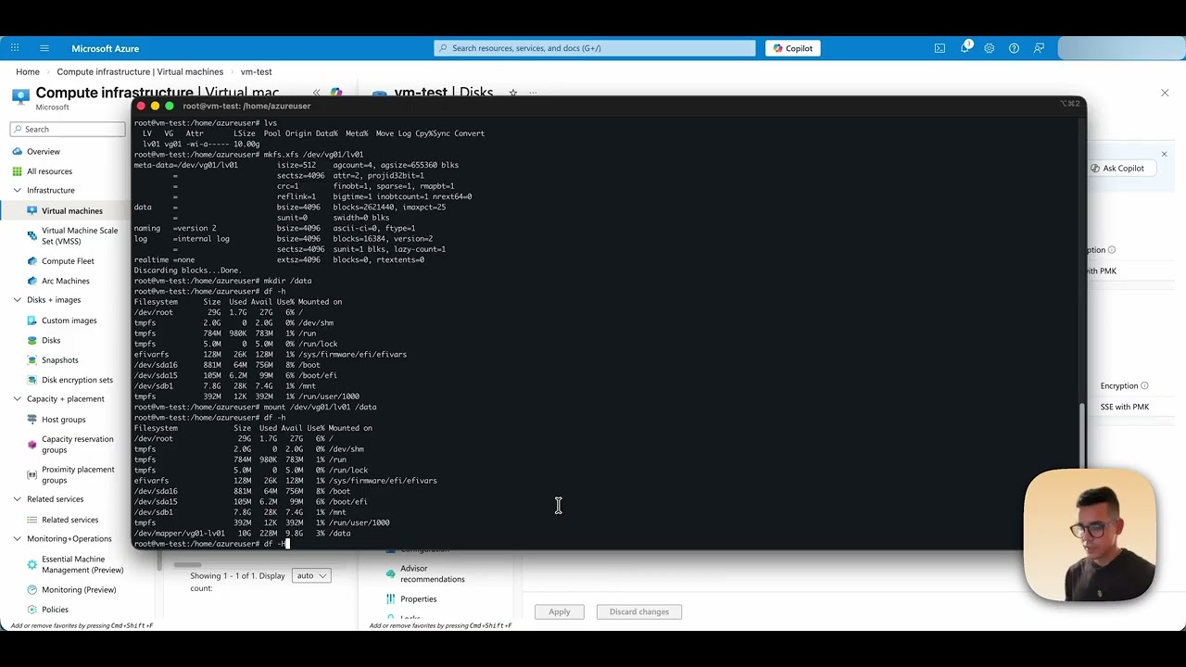
Task: Collapse the Related services section
Action: point(18,499)
